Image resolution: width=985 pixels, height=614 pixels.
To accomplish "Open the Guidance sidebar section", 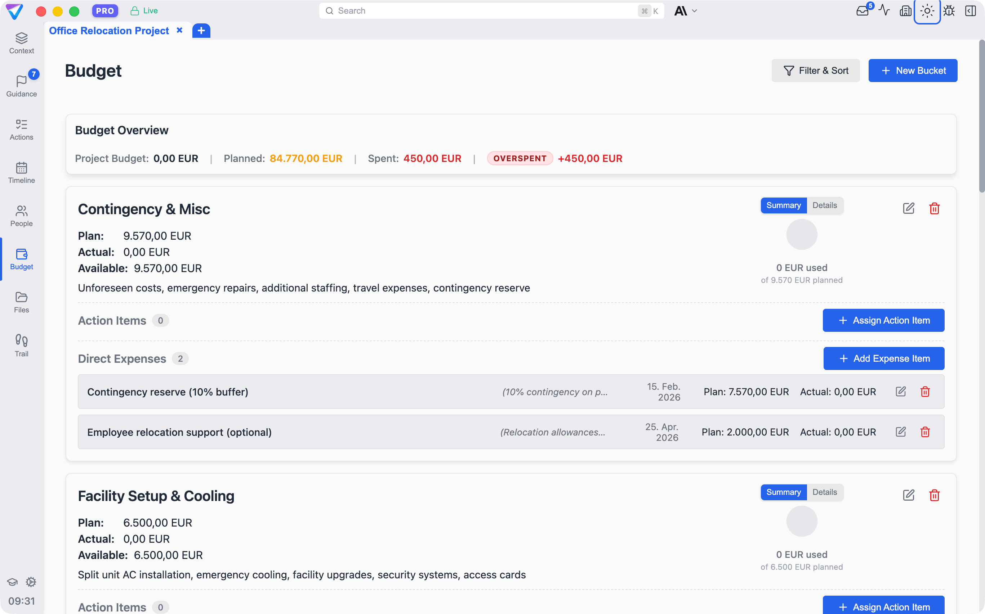I will pos(22,86).
